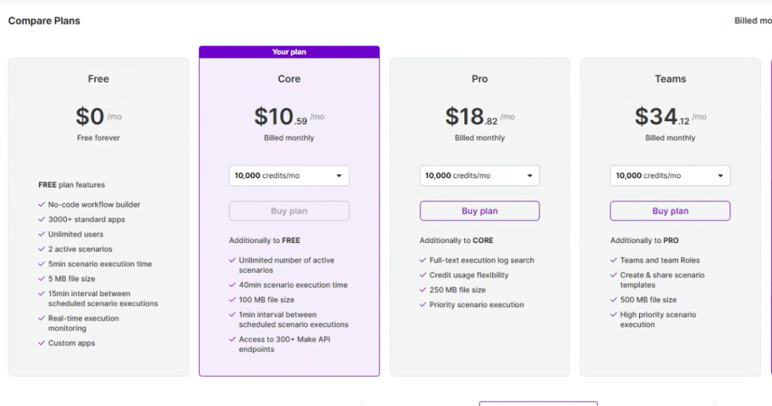772x406 pixels.
Task: Select the Free plan title
Action: click(98, 79)
